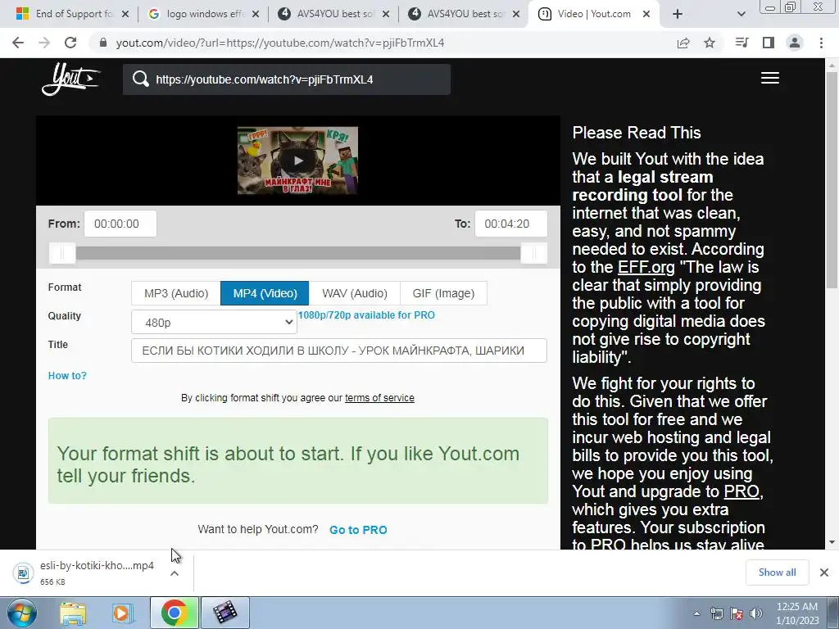Click 1080p/720p available for PRO link

[366, 315]
